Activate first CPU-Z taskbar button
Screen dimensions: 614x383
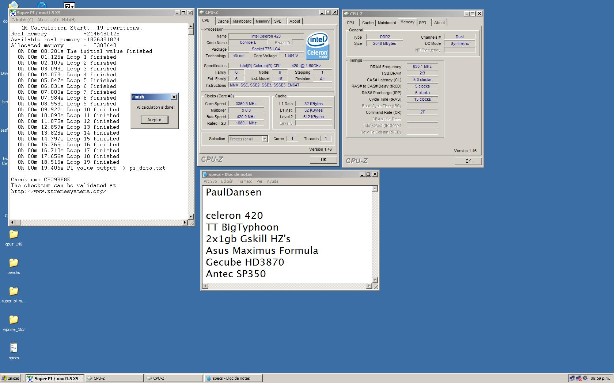point(114,378)
